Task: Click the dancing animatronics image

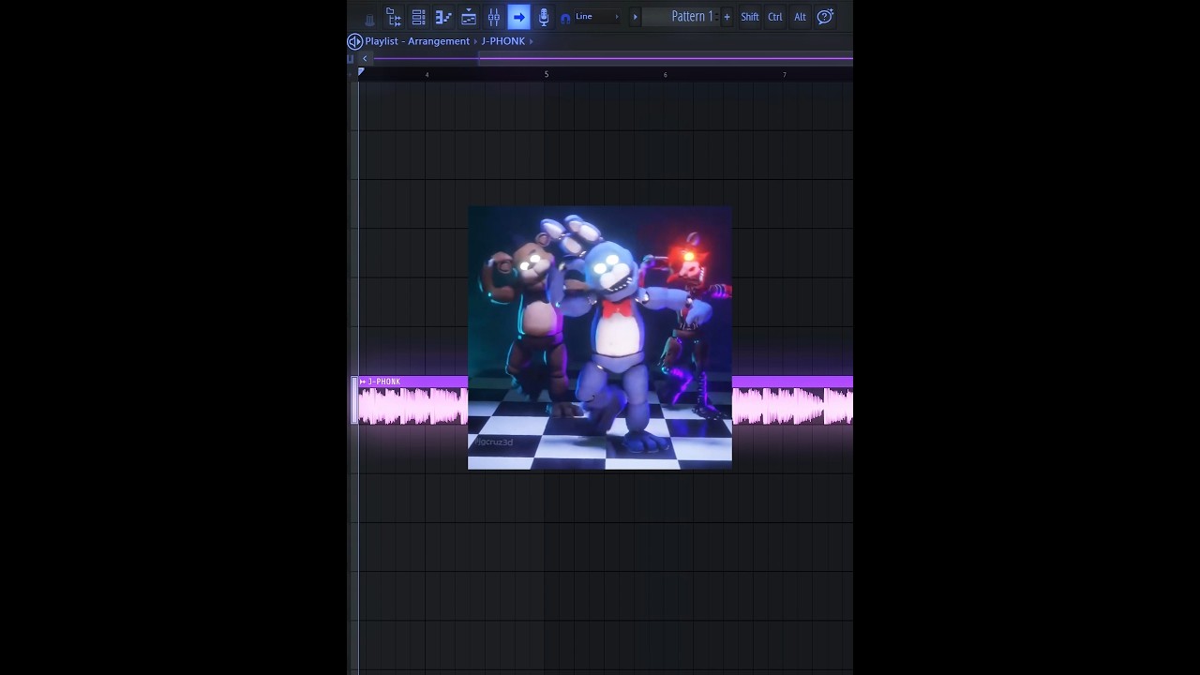Action: click(600, 337)
